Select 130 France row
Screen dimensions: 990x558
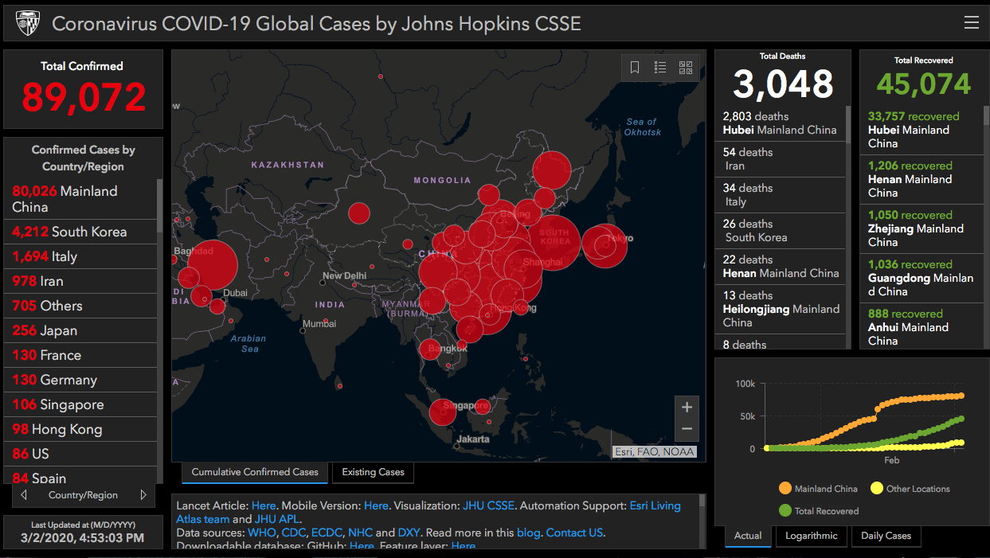point(80,355)
